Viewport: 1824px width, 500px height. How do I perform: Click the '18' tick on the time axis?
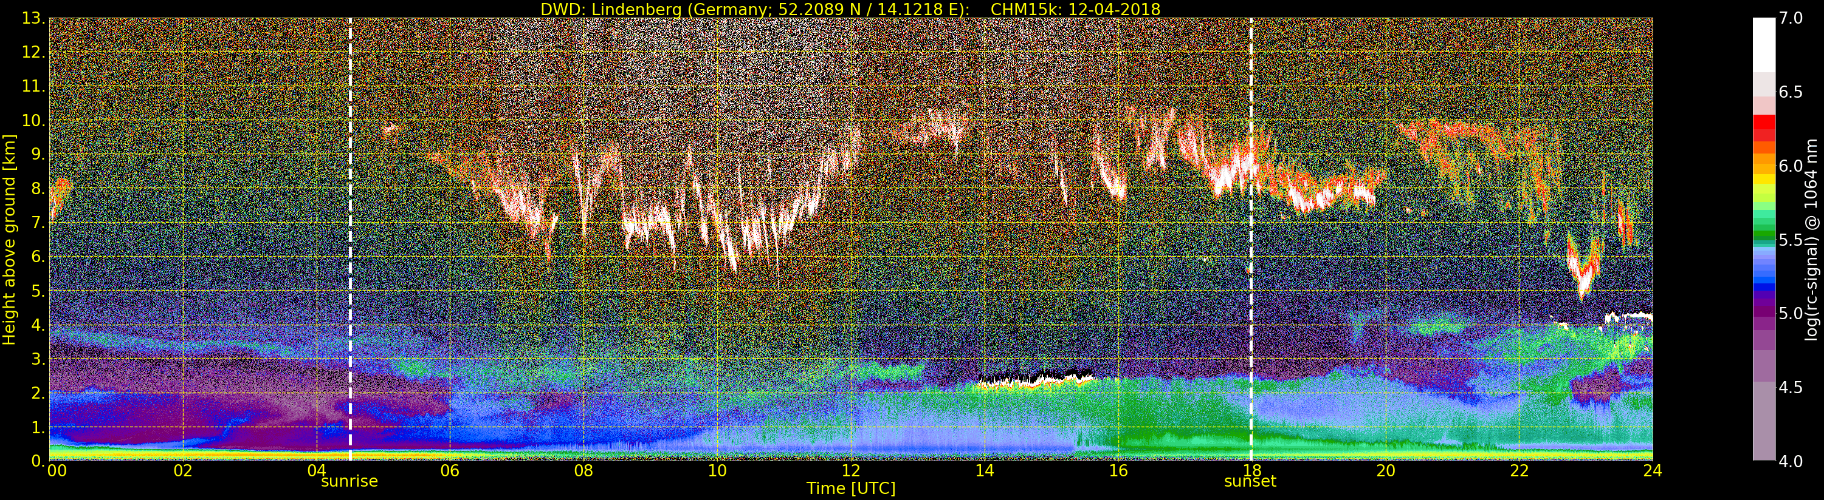[1251, 470]
